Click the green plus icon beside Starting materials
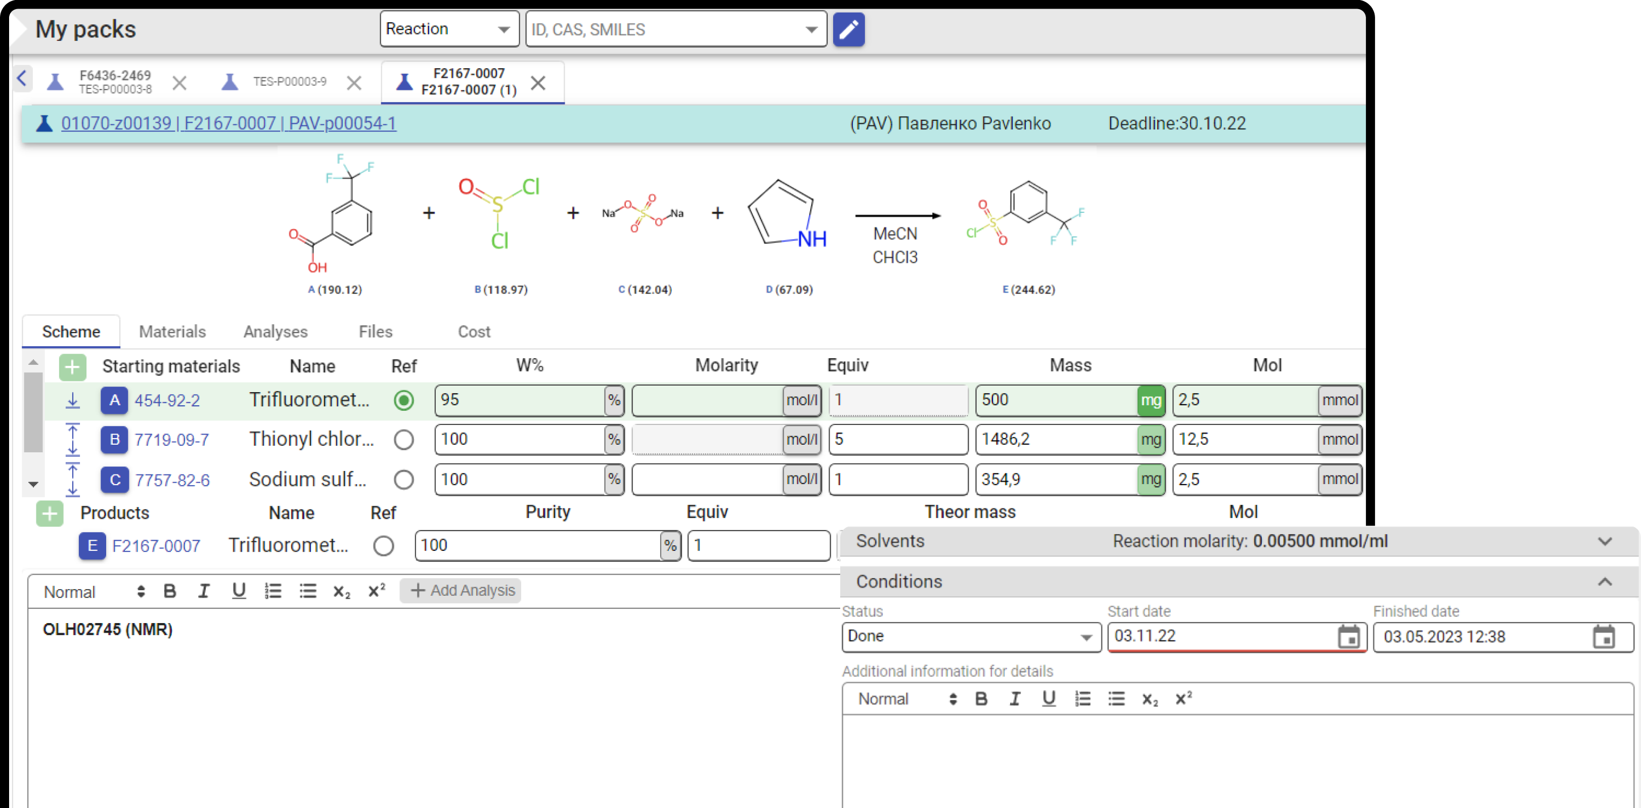The width and height of the screenshot is (1641, 808). (72, 366)
